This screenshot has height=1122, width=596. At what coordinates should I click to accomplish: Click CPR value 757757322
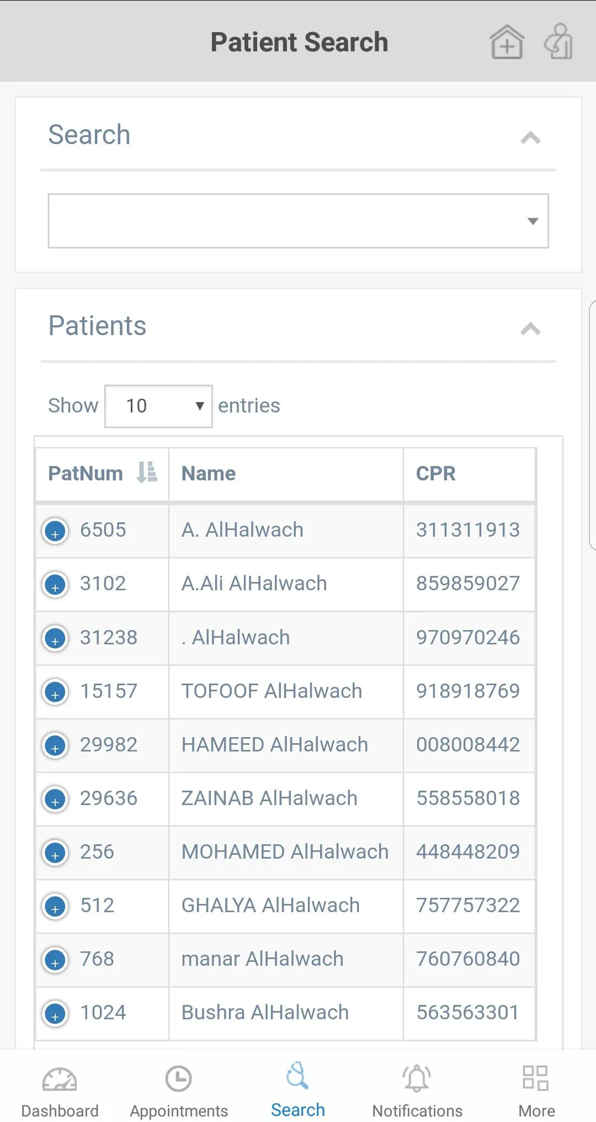tap(468, 906)
